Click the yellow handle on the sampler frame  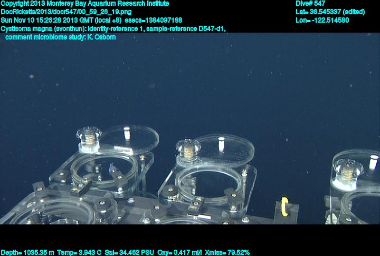pyautogui.click(x=285, y=207)
